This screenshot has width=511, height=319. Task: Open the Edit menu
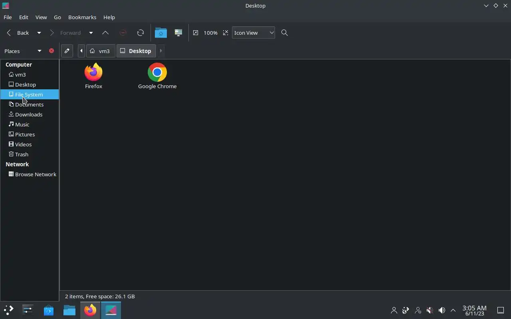click(x=24, y=17)
